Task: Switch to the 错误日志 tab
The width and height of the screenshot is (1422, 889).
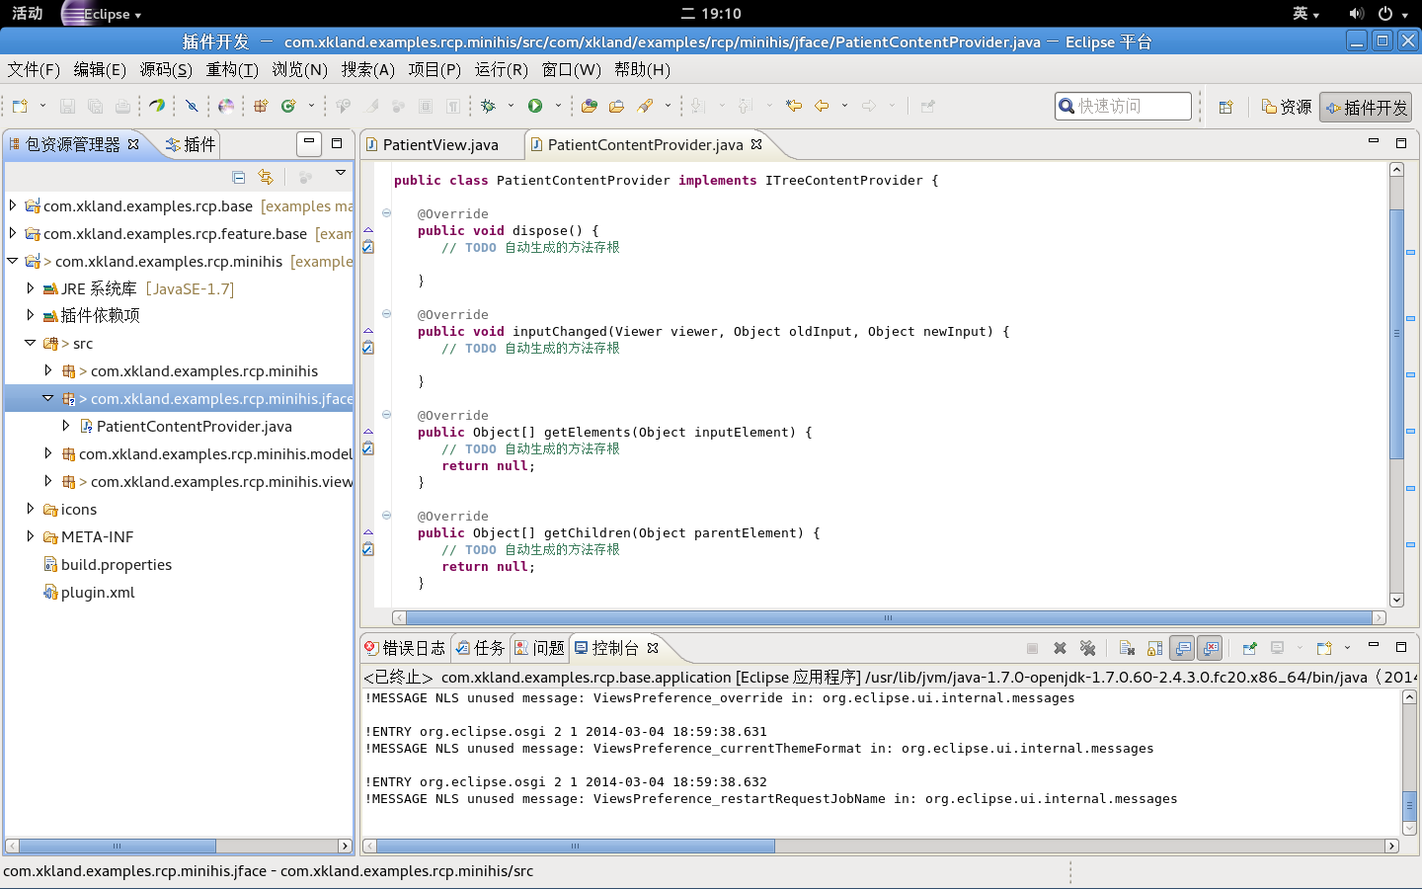Action: tap(405, 648)
